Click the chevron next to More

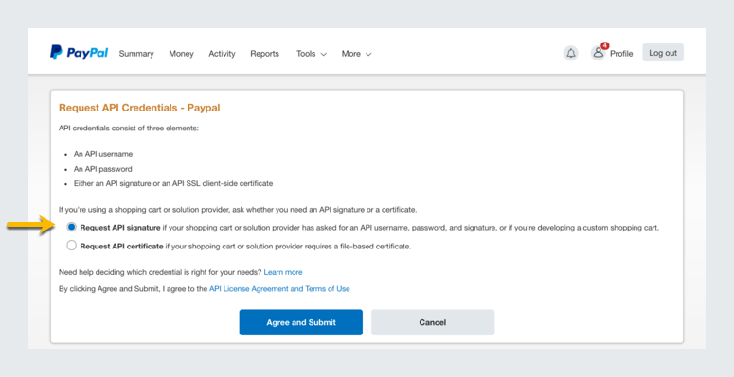point(368,54)
